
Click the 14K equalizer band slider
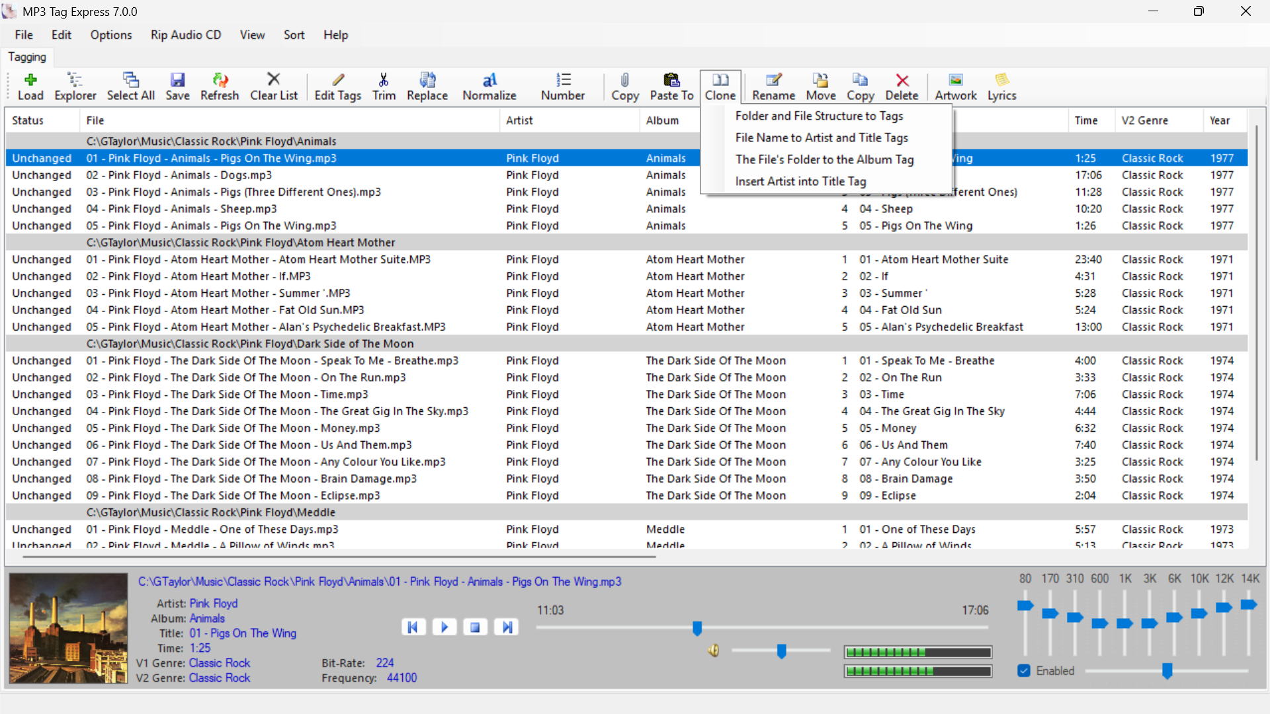[x=1249, y=604]
